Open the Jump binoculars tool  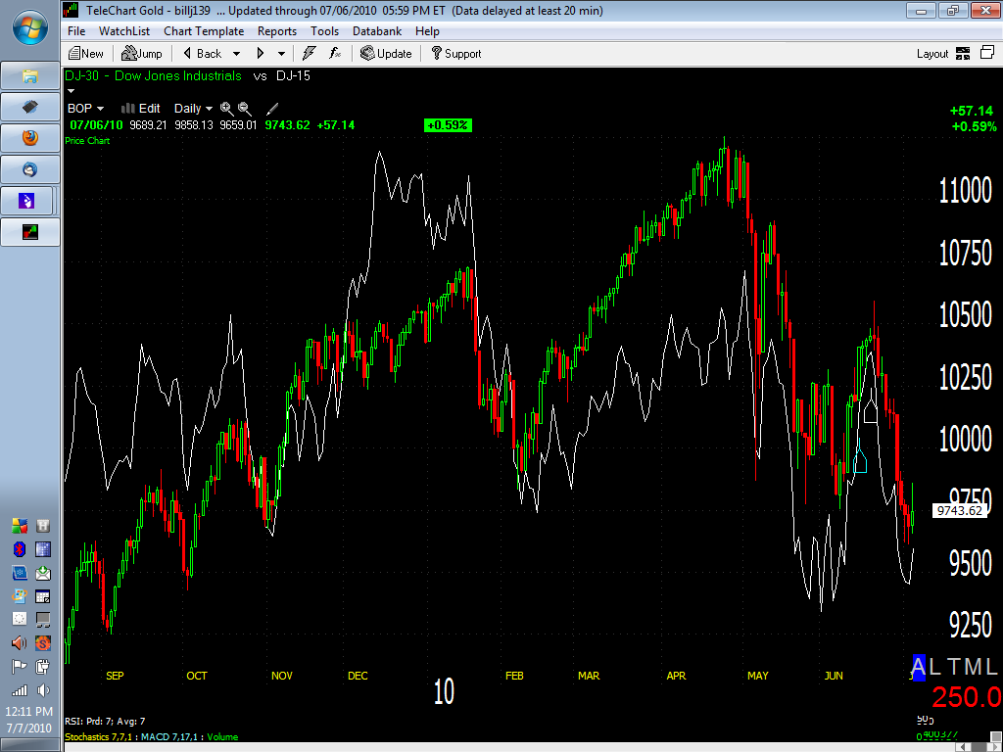(141, 54)
